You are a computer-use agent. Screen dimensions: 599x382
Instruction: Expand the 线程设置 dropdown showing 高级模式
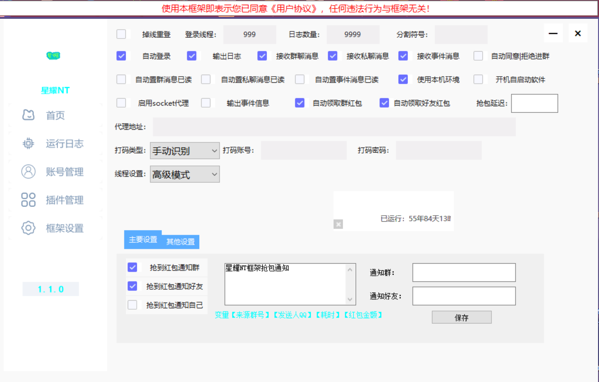tap(184, 174)
